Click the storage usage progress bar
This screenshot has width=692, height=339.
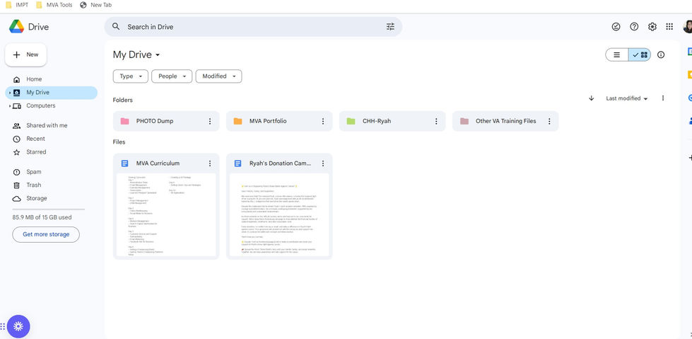49,209
